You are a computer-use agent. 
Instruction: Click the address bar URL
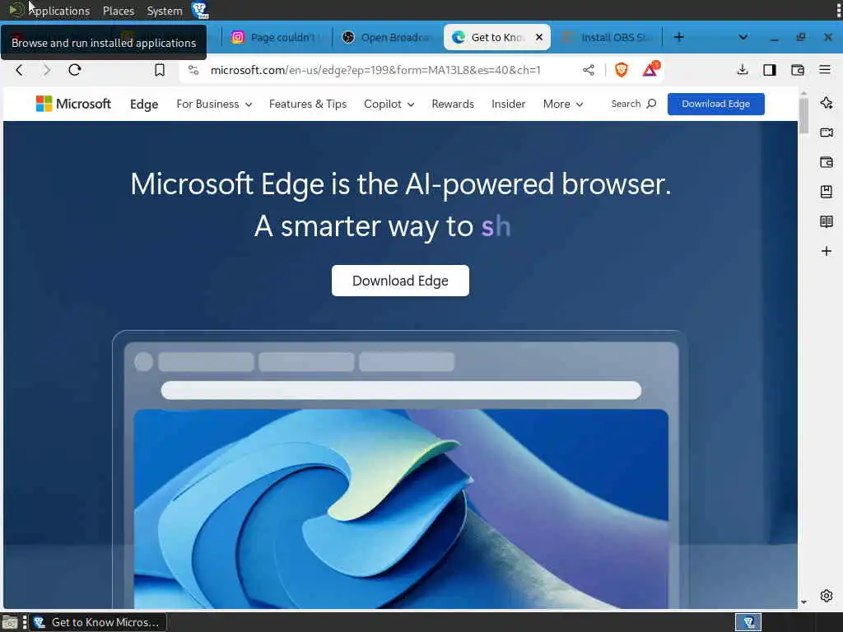tap(375, 70)
